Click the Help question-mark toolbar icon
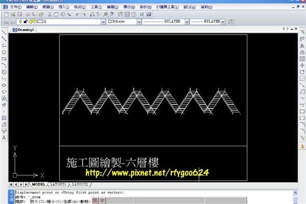The width and height of the screenshot is (306, 204). point(149,14)
